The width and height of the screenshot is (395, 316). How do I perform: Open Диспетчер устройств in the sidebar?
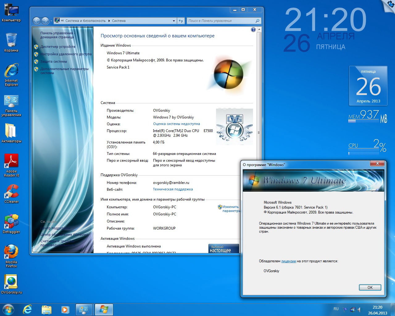(58, 47)
